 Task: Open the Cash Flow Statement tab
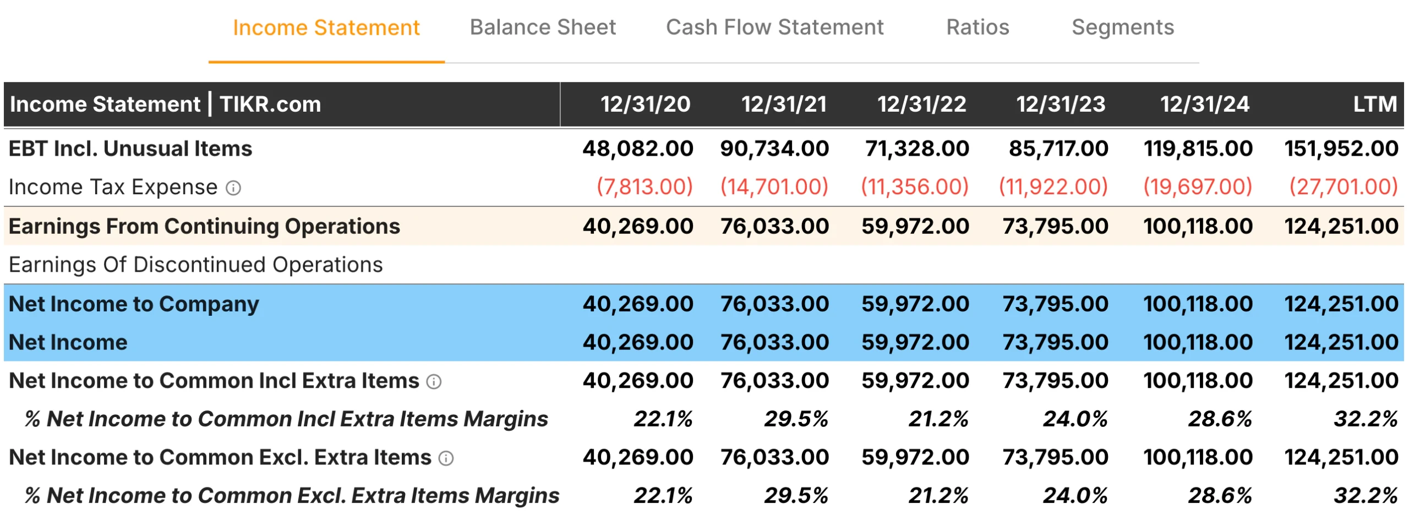pos(774,27)
